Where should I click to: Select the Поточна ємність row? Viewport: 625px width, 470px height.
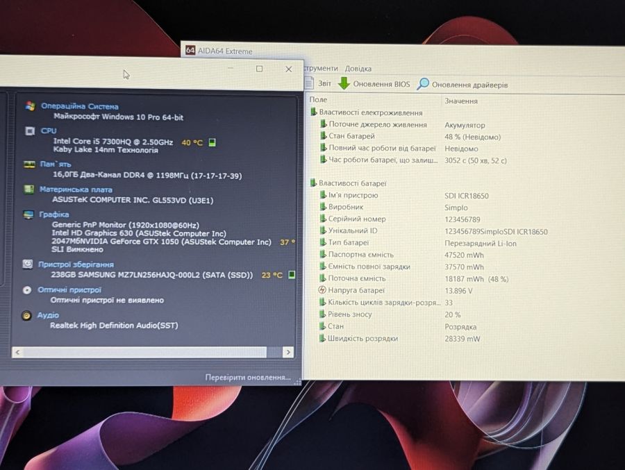click(x=414, y=278)
